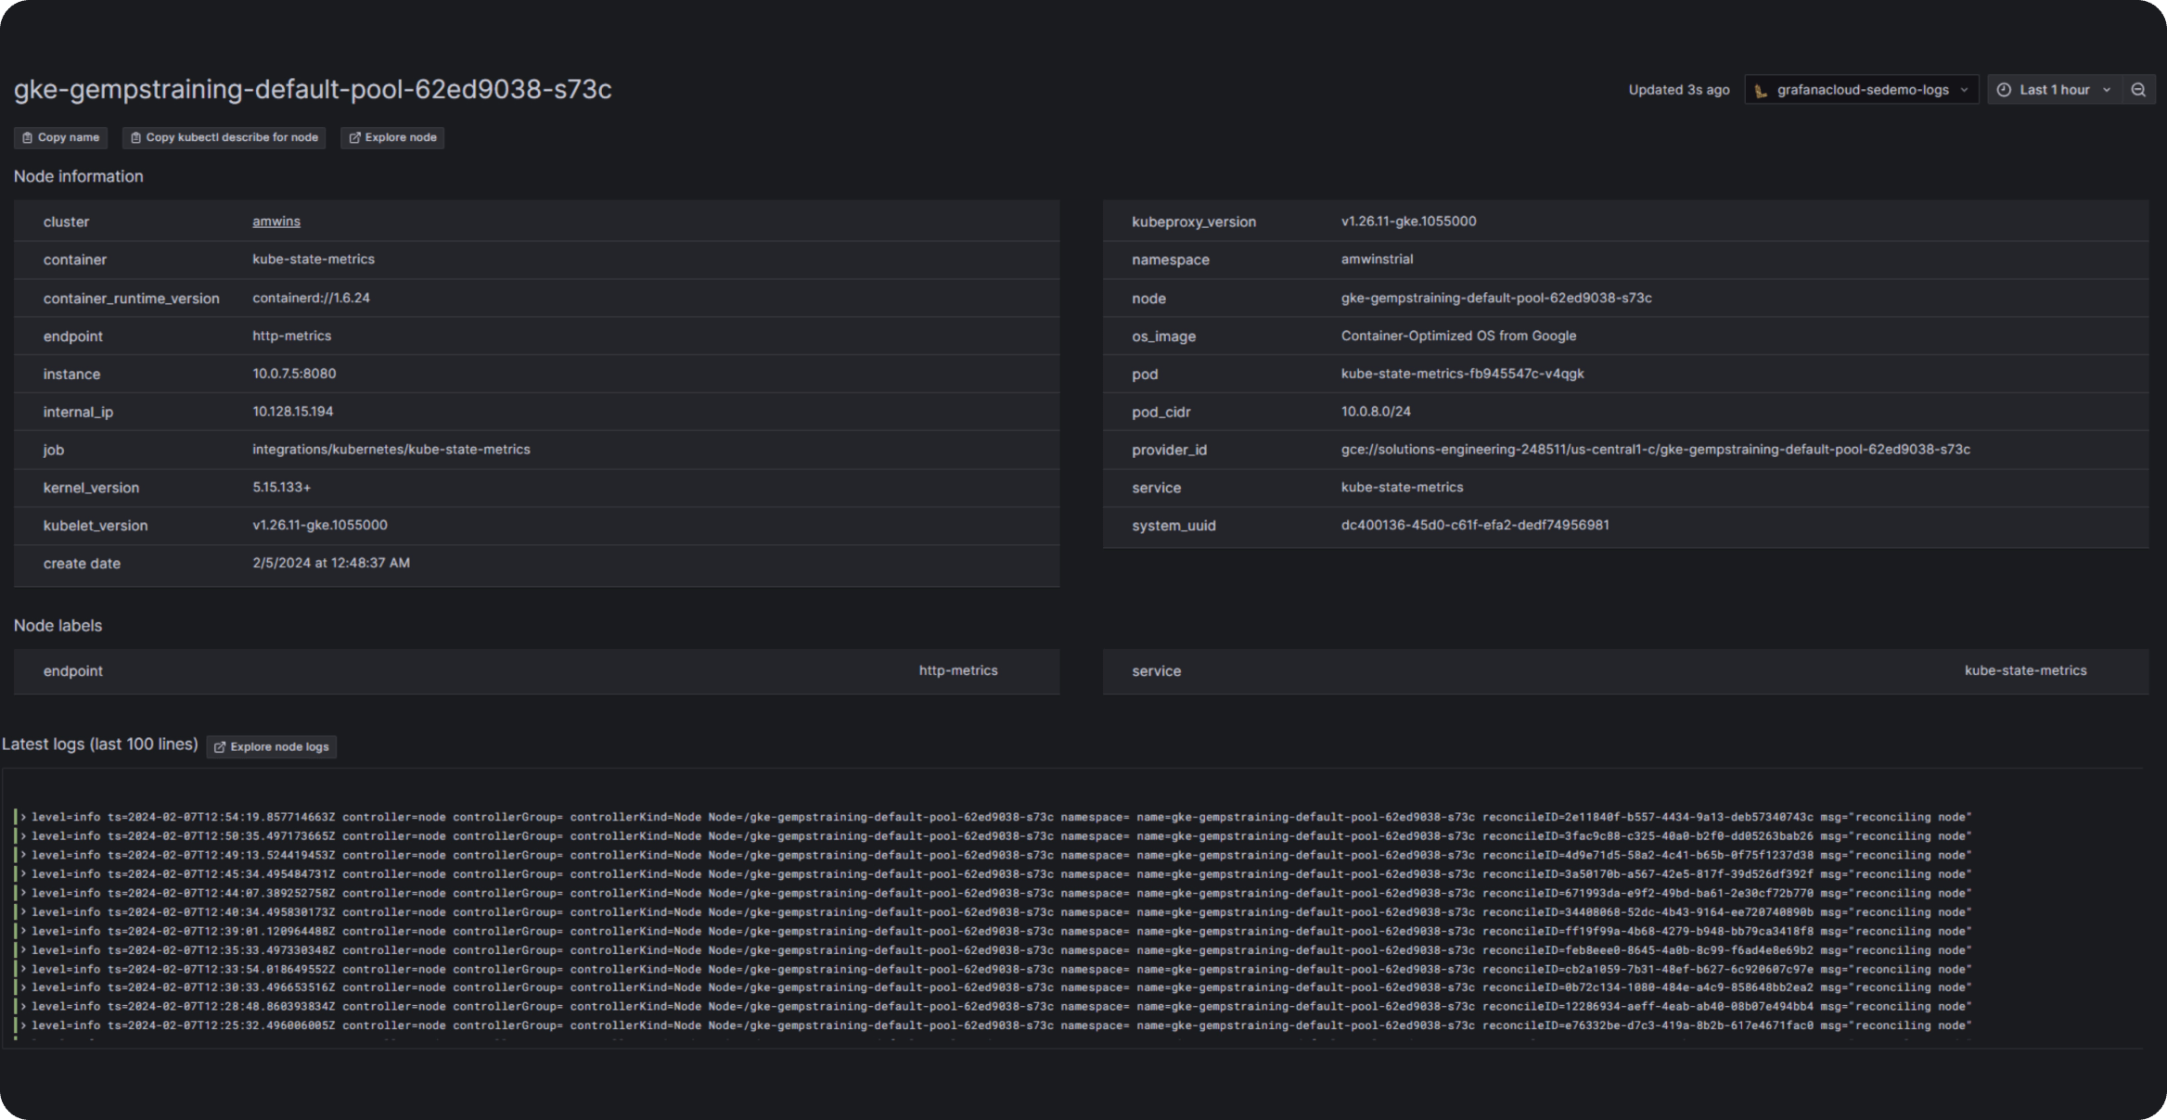
Task: Copy the node name
Action: pyautogui.click(x=60, y=137)
